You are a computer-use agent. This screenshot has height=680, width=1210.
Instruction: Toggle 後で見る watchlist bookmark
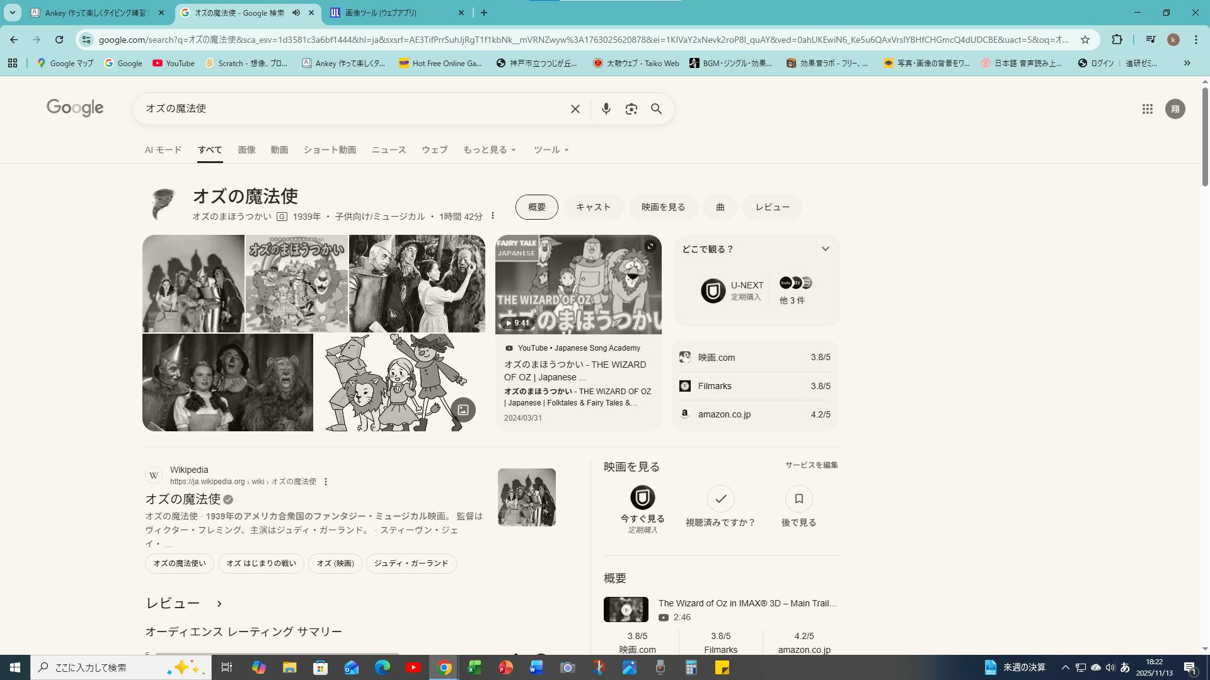pyautogui.click(x=798, y=499)
